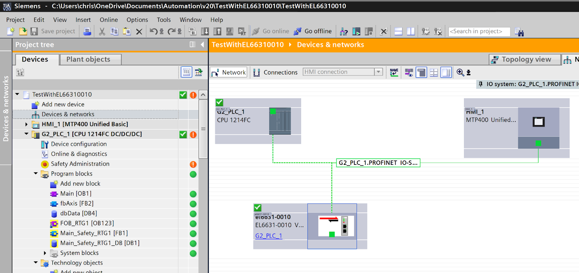Open the Edit menu
Image resolution: width=579 pixels, height=273 pixels.
click(x=39, y=20)
